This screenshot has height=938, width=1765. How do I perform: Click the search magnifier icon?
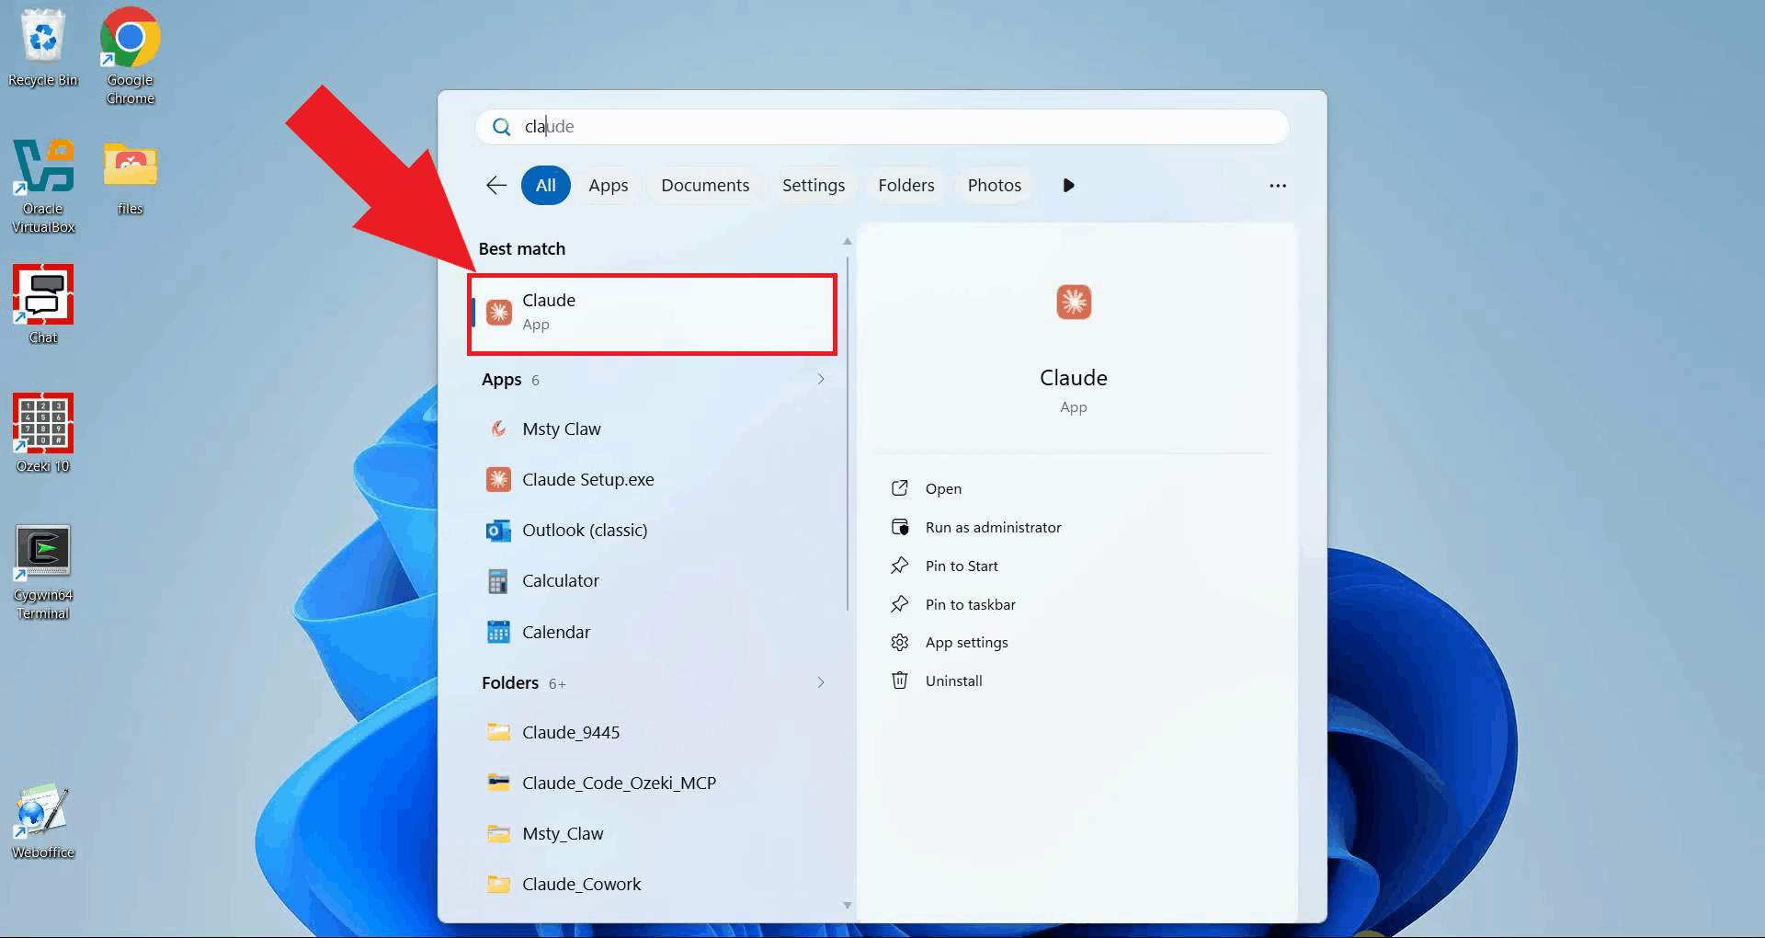(x=501, y=127)
